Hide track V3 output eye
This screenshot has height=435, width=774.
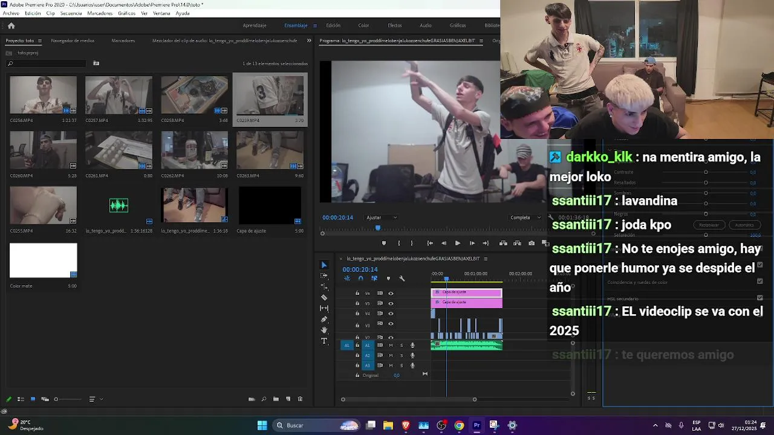391,324
